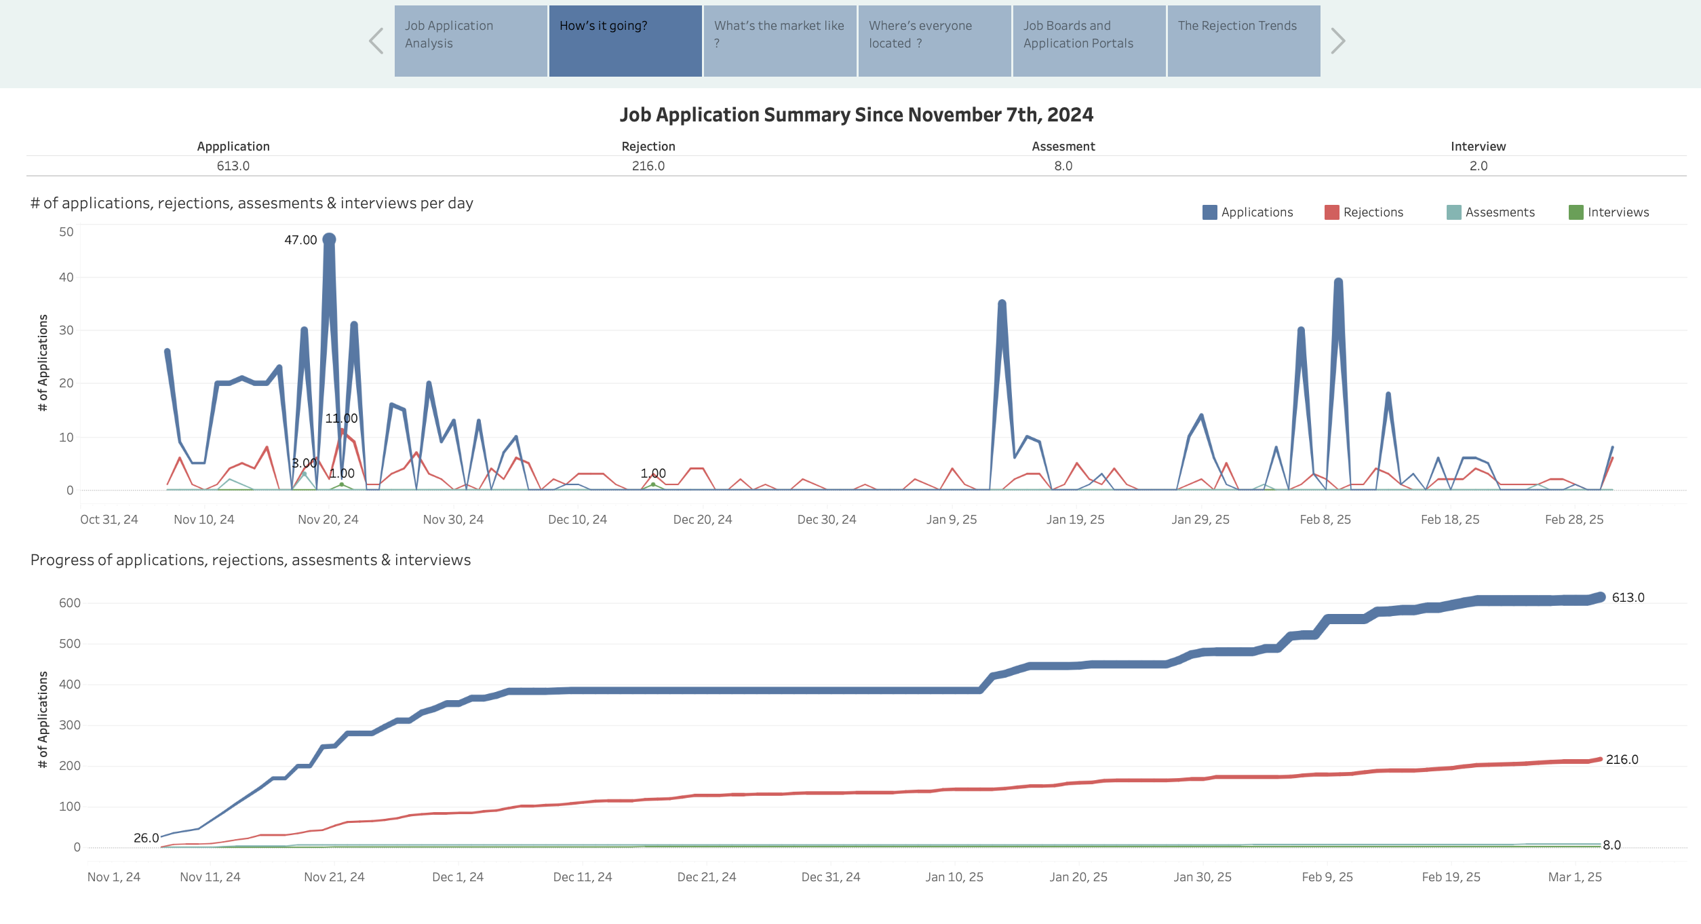Viewport: 1701px width, 924px height.
Task: Click the 47.00 peak data point
Action: coord(329,239)
